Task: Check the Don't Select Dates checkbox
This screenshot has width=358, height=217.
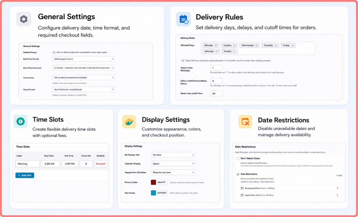Action: coord(238,158)
